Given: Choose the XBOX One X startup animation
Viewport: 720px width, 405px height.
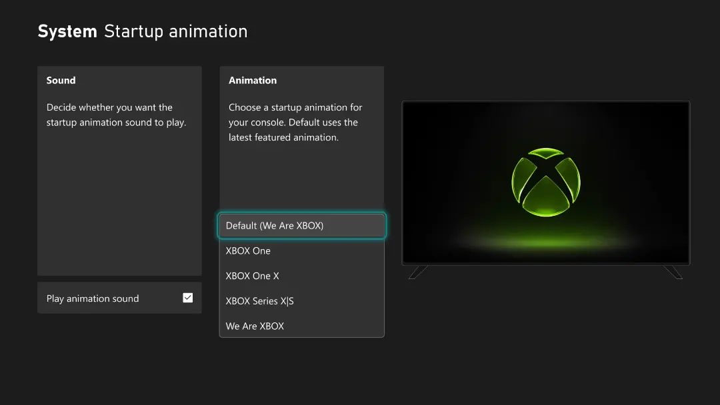Looking at the screenshot, I should coord(302,276).
